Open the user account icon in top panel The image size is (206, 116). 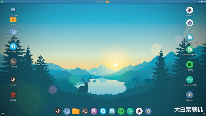point(98,2)
